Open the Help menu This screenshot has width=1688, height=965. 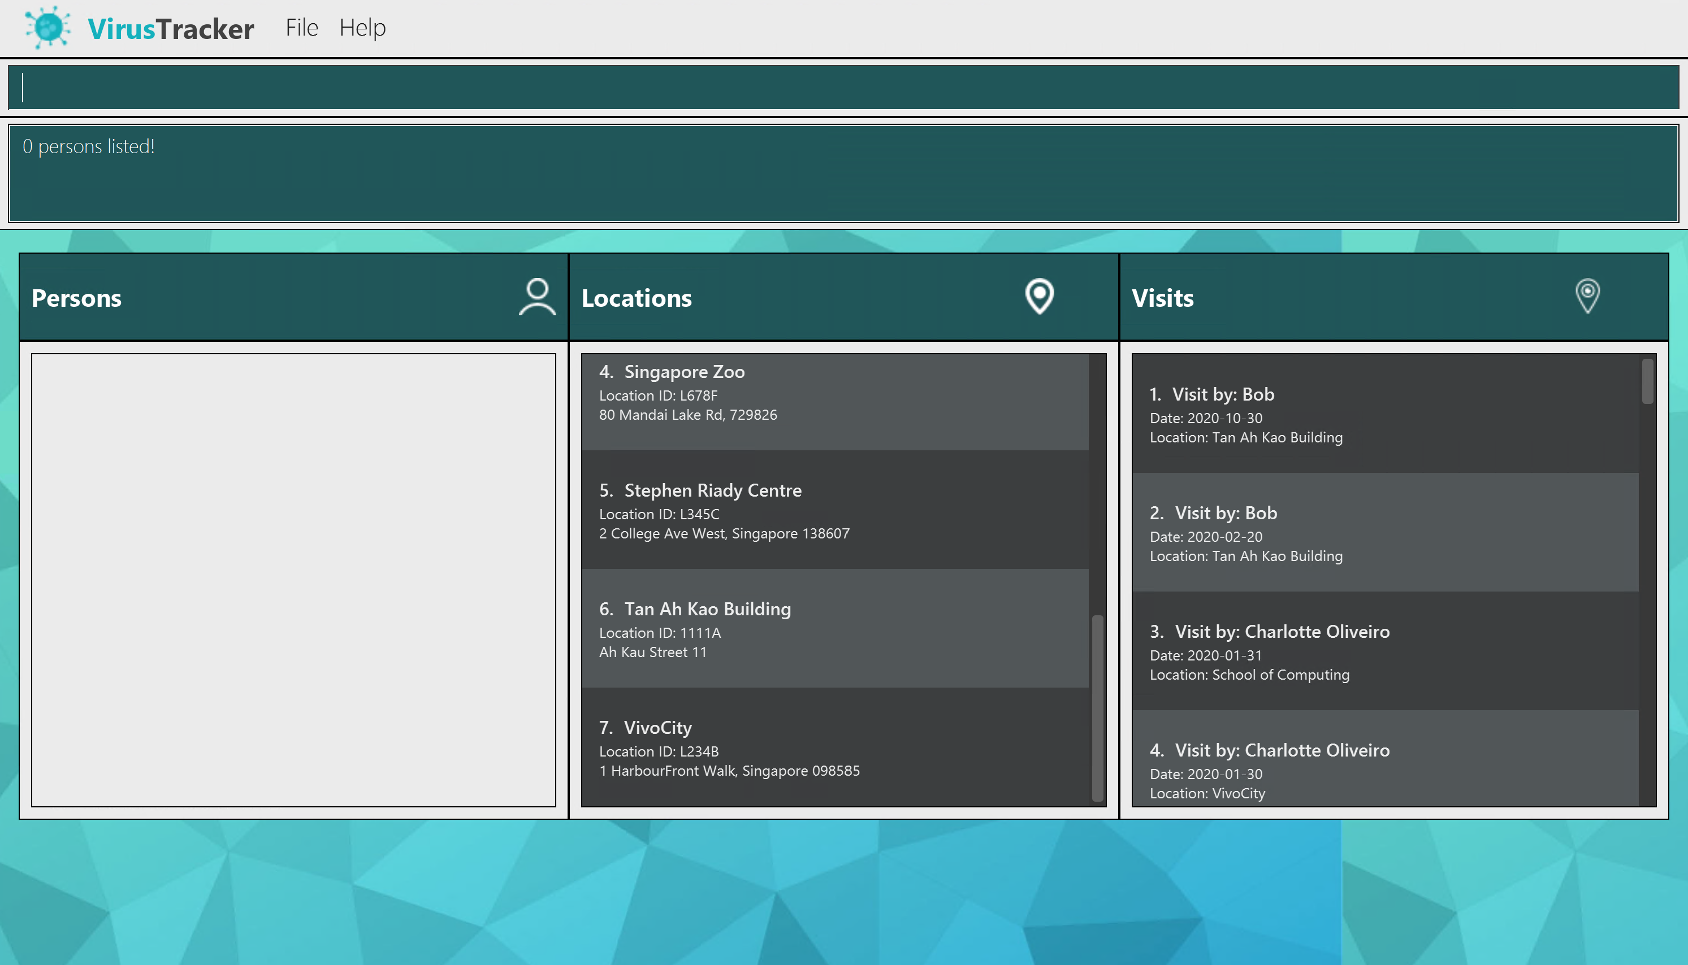coord(362,28)
